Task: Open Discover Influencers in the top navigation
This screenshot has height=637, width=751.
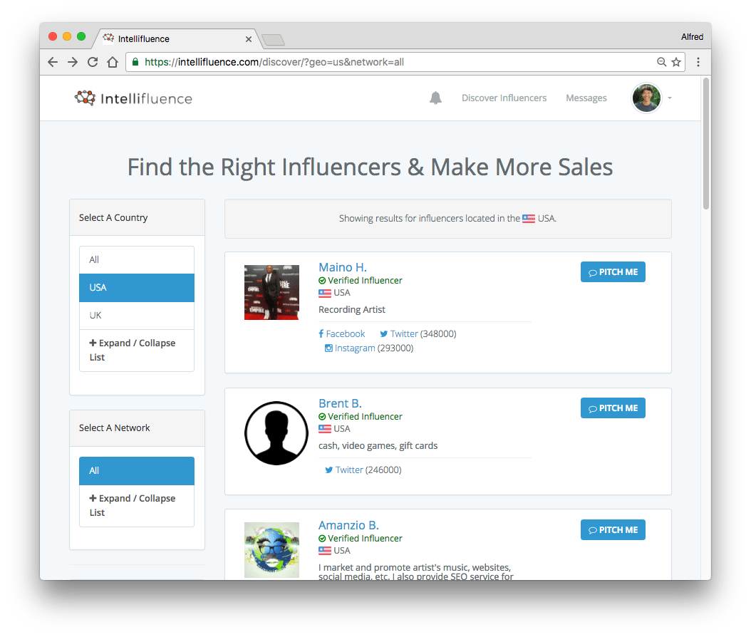Action: [x=504, y=98]
